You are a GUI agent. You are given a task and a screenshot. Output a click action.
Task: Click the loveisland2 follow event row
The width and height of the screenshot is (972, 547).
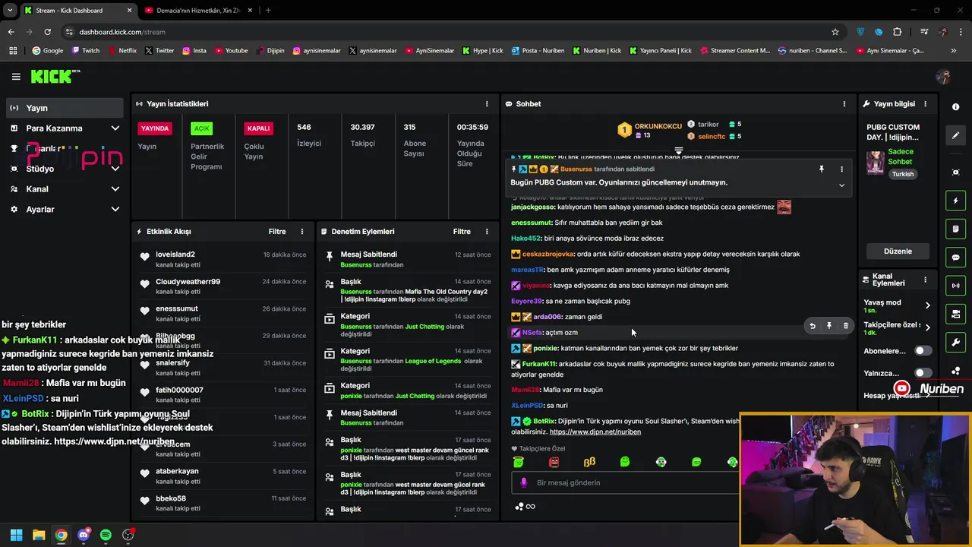point(222,259)
